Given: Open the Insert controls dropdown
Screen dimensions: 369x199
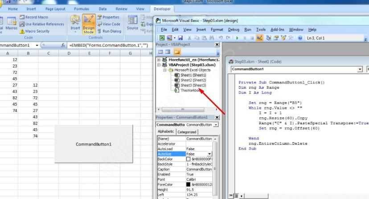Looking at the screenshot, I should [75, 24].
